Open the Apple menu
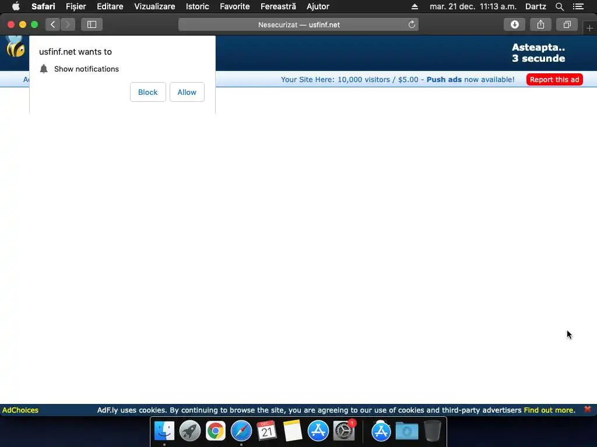This screenshot has width=597, height=447. pyautogui.click(x=16, y=6)
